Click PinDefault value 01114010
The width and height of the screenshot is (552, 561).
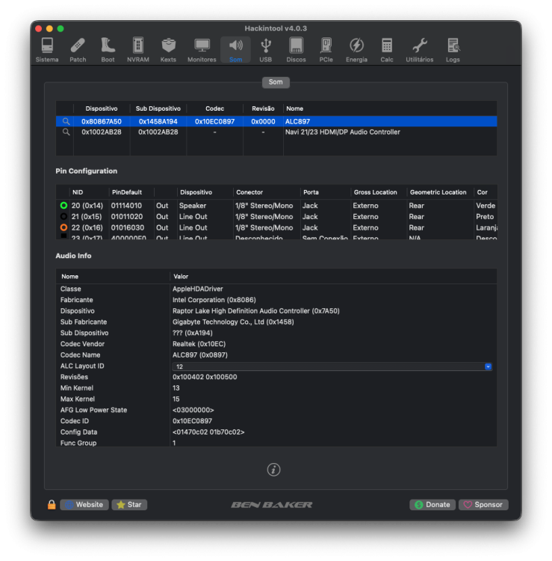[126, 206]
